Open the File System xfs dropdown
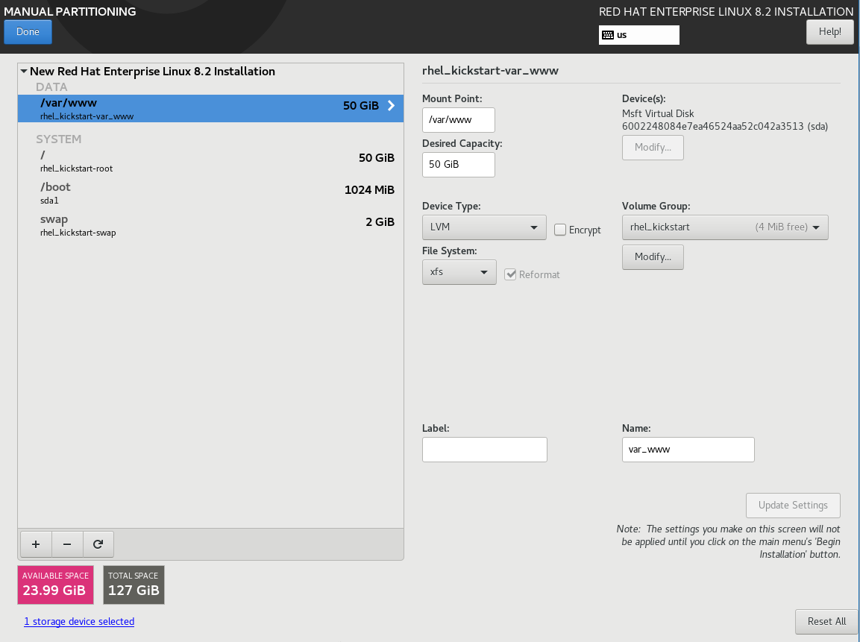Image resolution: width=860 pixels, height=642 pixels. pos(459,272)
